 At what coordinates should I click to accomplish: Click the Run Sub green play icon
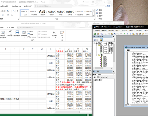tap(125, 34)
